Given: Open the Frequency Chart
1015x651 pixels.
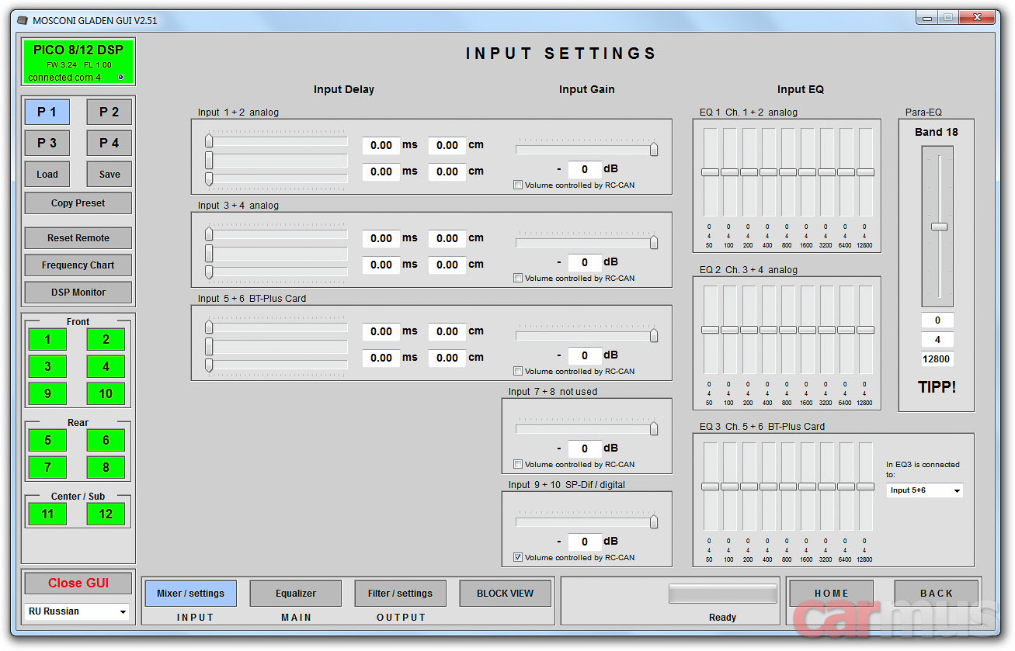Looking at the screenshot, I should pos(78,265).
